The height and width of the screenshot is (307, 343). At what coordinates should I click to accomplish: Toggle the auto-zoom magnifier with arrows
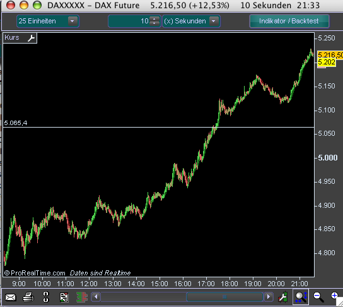[x=301, y=297]
